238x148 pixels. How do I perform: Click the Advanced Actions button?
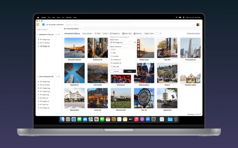(193, 33)
